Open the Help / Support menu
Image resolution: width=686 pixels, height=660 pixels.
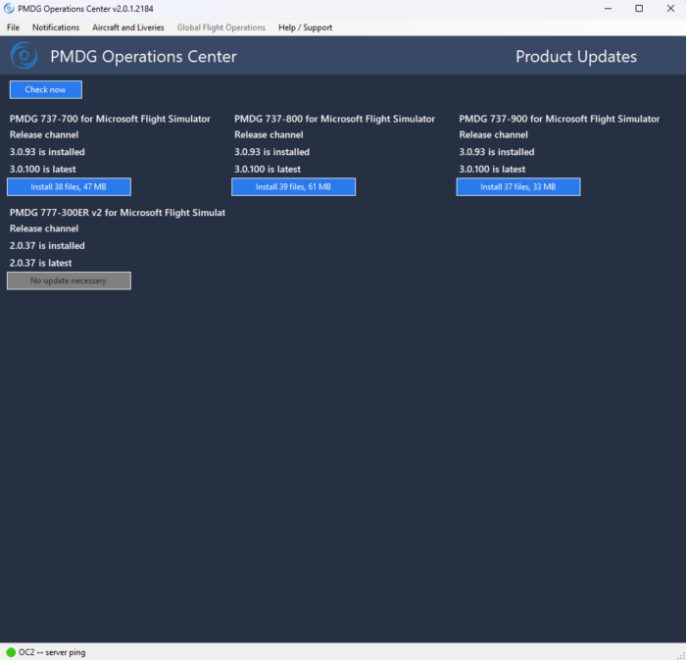305,27
